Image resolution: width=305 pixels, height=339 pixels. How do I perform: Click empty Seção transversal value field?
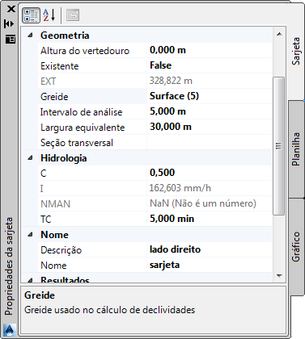tap(210, 142)
